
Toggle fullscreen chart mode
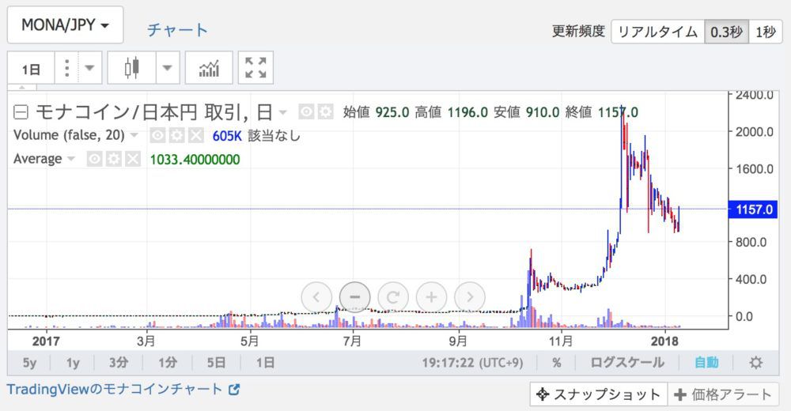coord(255,67)
